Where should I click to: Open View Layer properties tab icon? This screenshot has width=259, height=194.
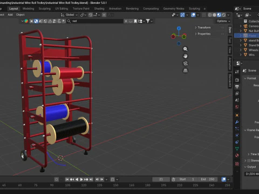[x=237, y=93]
